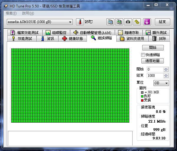Open the 資料夾使用 tab
Screen dimensions: 177x151
tap(132, 38)
